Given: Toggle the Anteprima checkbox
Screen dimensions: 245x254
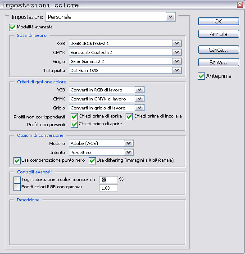Looking at the screenshot, I should 201,76.
